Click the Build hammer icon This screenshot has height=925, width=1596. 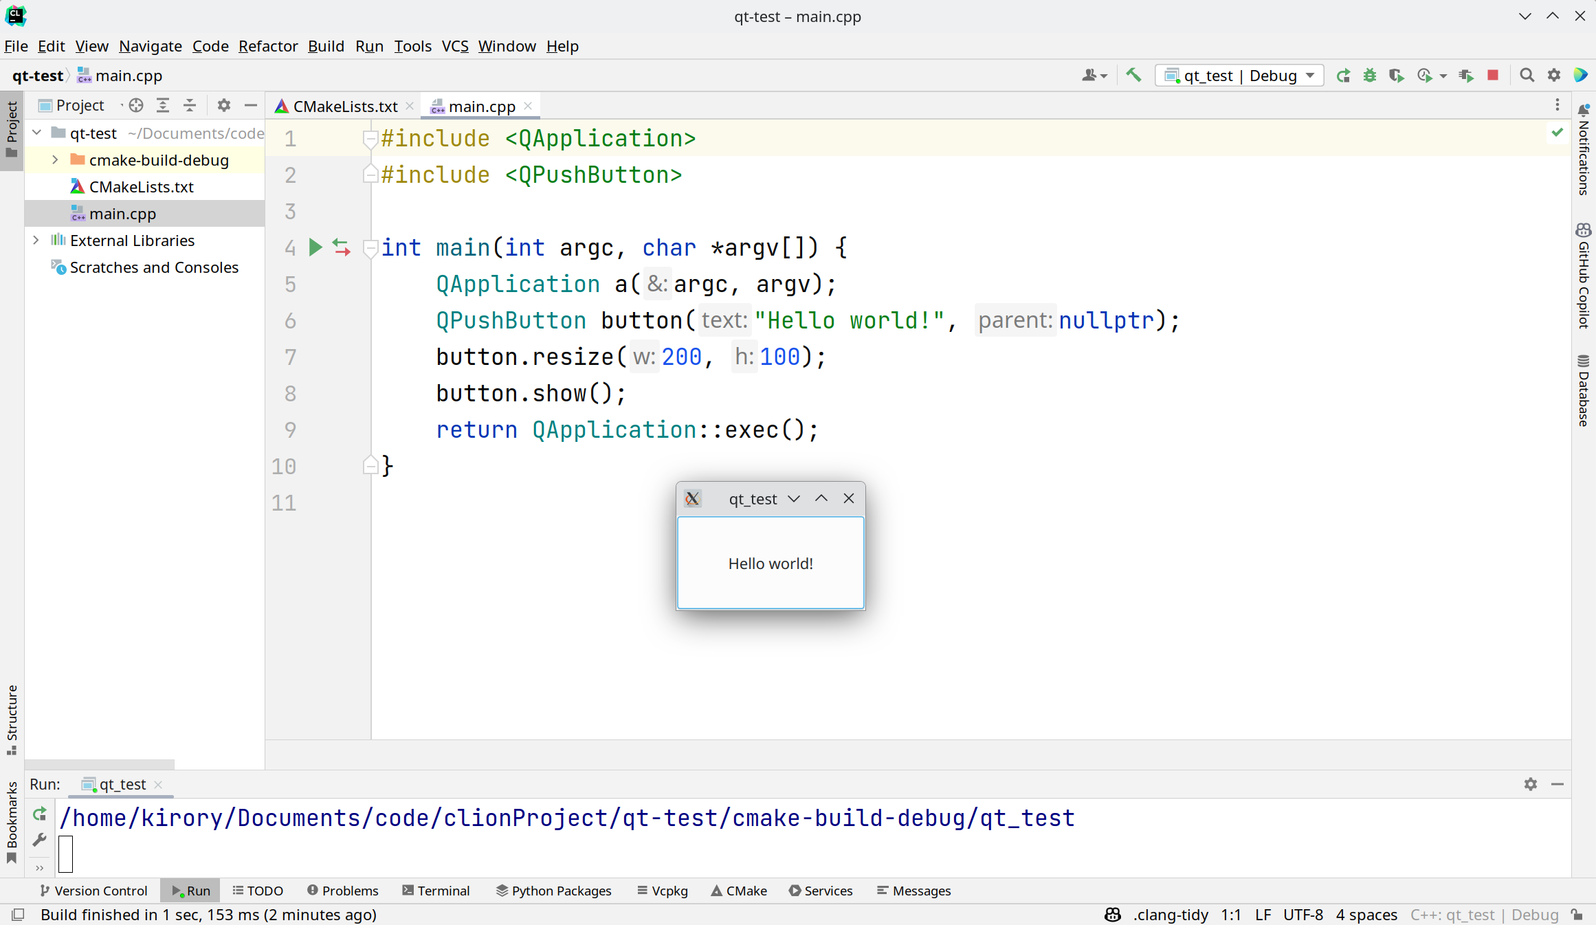[x=1133, y=75]
